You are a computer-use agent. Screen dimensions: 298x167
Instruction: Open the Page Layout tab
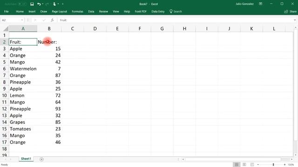click(59, 11)
